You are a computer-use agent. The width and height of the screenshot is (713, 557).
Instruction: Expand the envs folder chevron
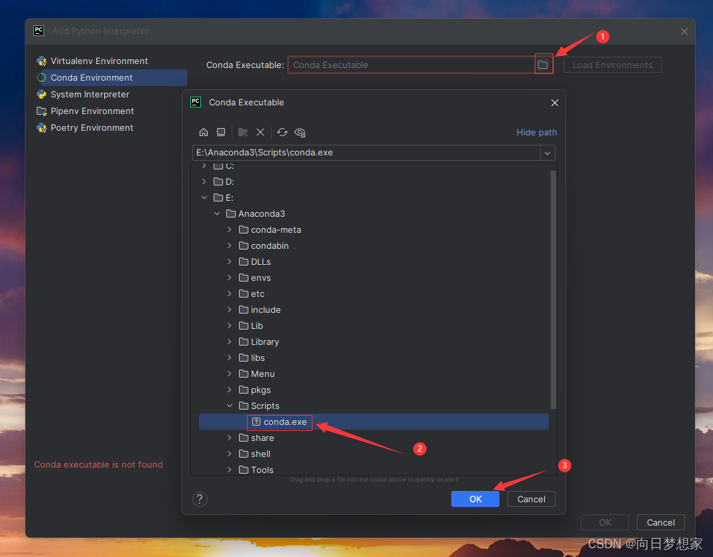click(x=230, y=277)
